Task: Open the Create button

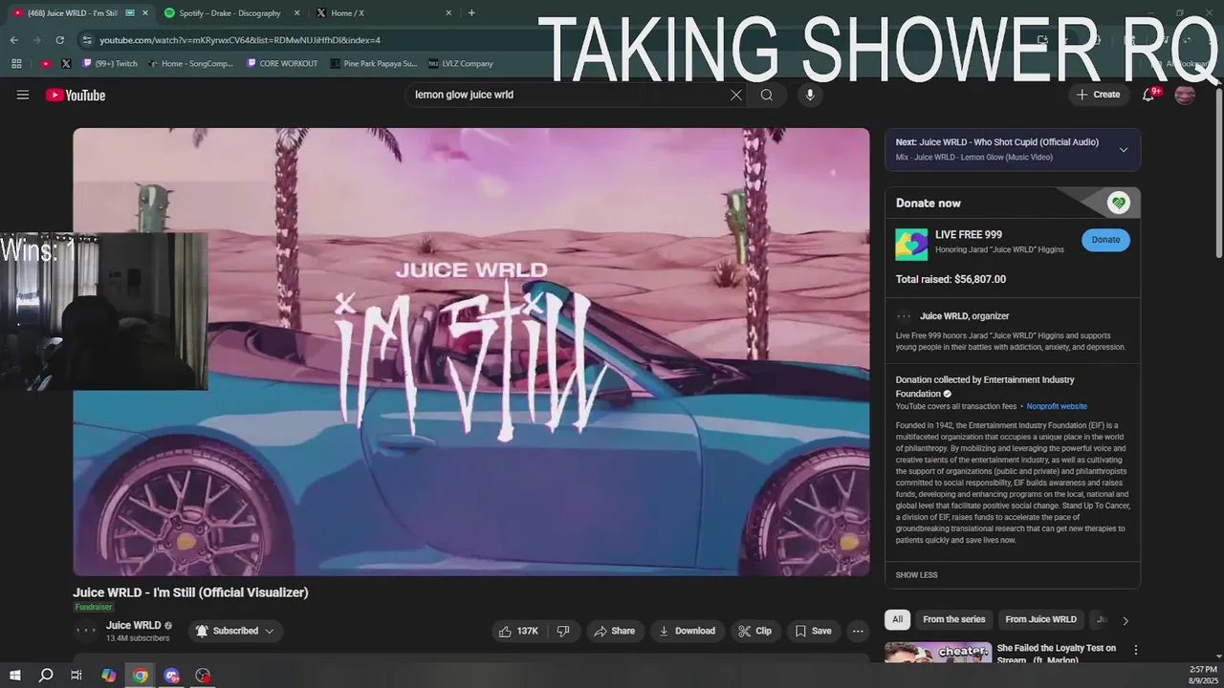Action: (1098, 95)
